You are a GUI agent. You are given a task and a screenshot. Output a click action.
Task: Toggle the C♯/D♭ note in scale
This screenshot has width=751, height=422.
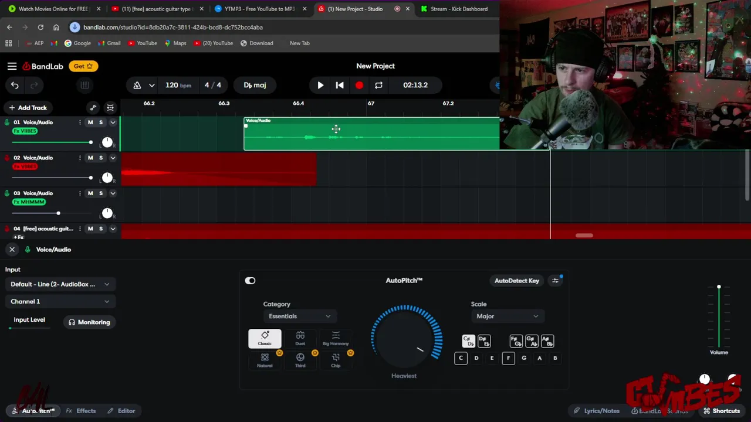point(468,341)
